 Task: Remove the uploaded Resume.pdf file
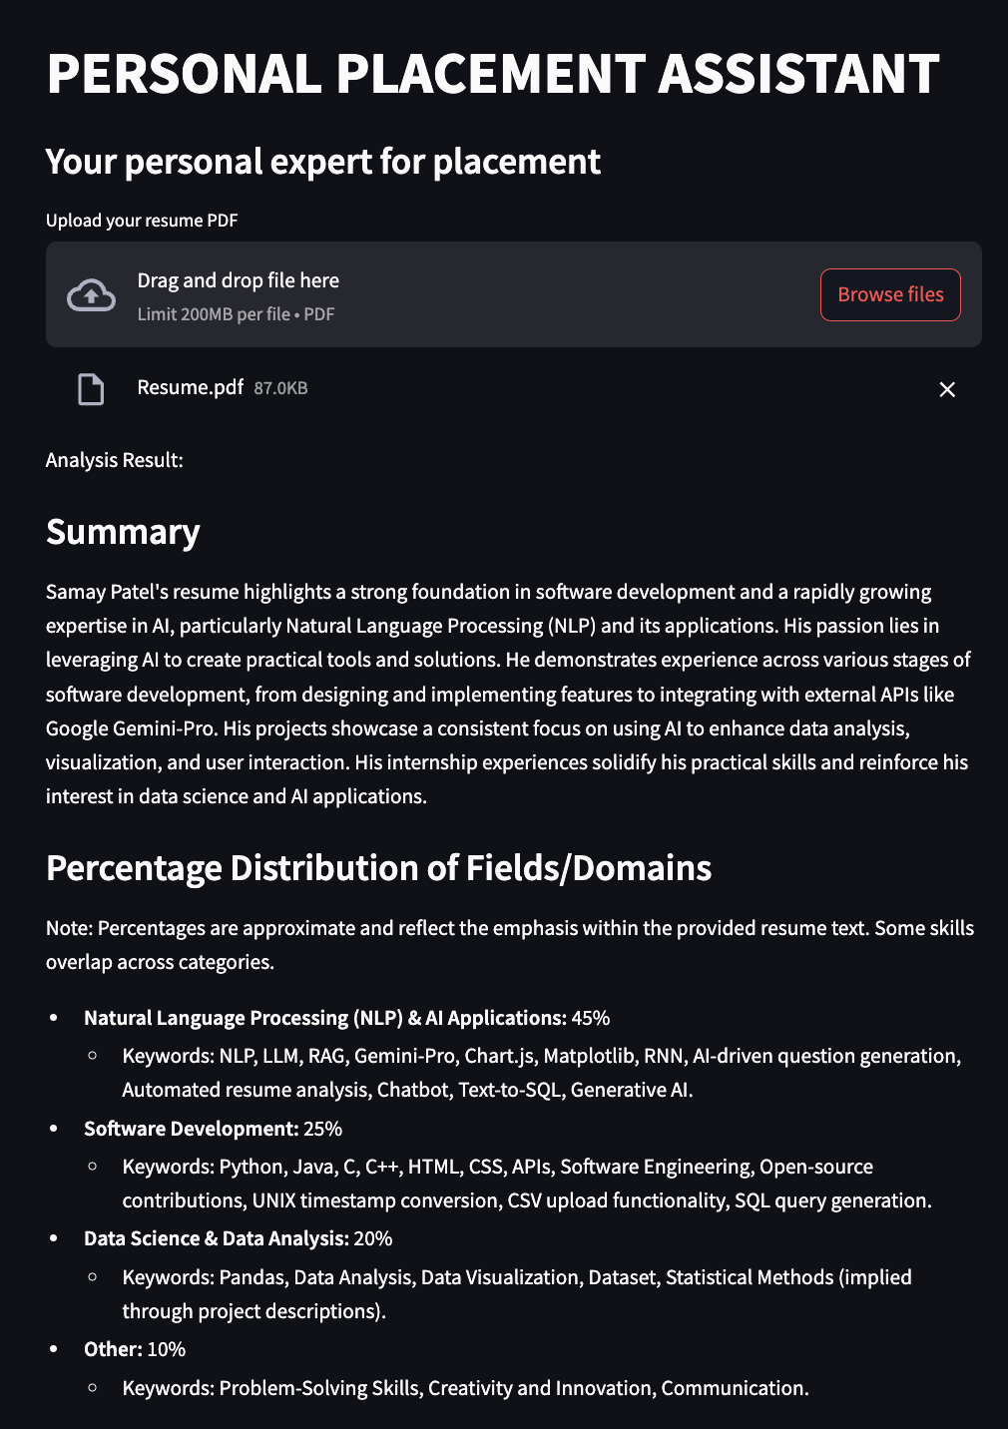pos(947,389)
